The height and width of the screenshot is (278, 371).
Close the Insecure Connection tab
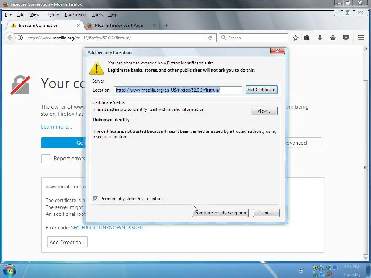tap(78, 25)
